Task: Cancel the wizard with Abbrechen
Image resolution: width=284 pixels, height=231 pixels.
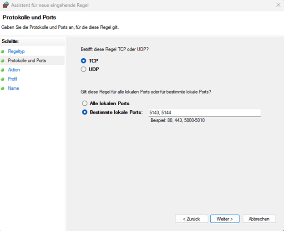Action: click(x=259, y=219)
